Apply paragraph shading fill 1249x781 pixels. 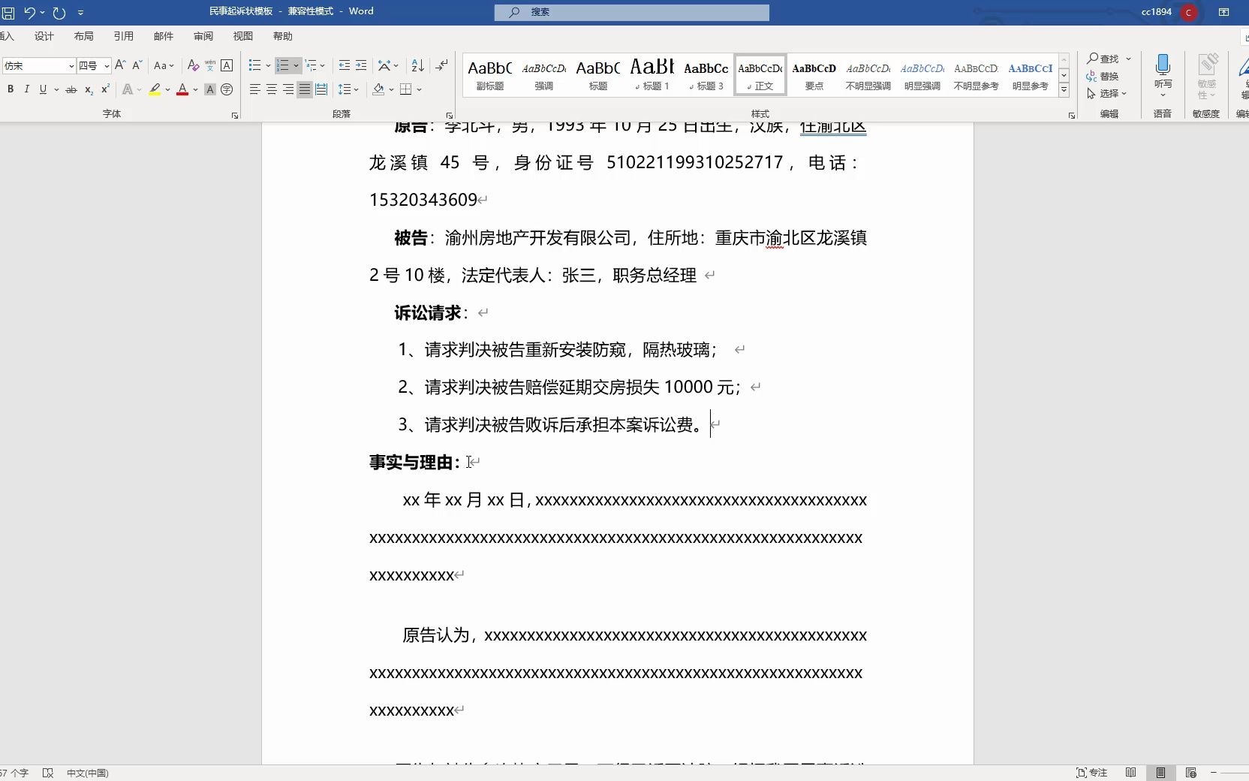[378, 89]
